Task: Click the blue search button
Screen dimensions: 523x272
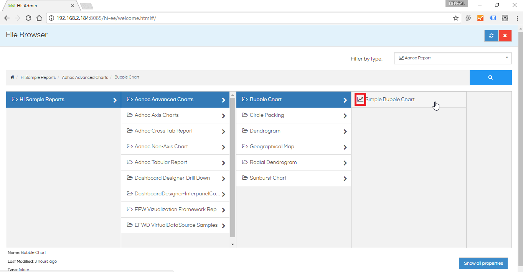Action: coord(490,77)
